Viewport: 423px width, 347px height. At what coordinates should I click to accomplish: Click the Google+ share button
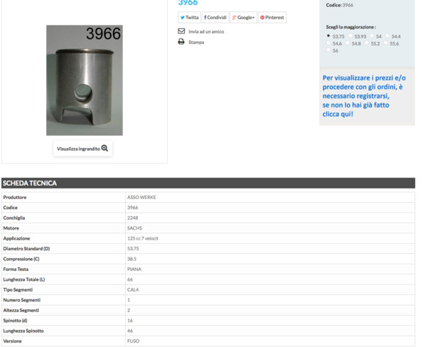(x=243, y=18)
